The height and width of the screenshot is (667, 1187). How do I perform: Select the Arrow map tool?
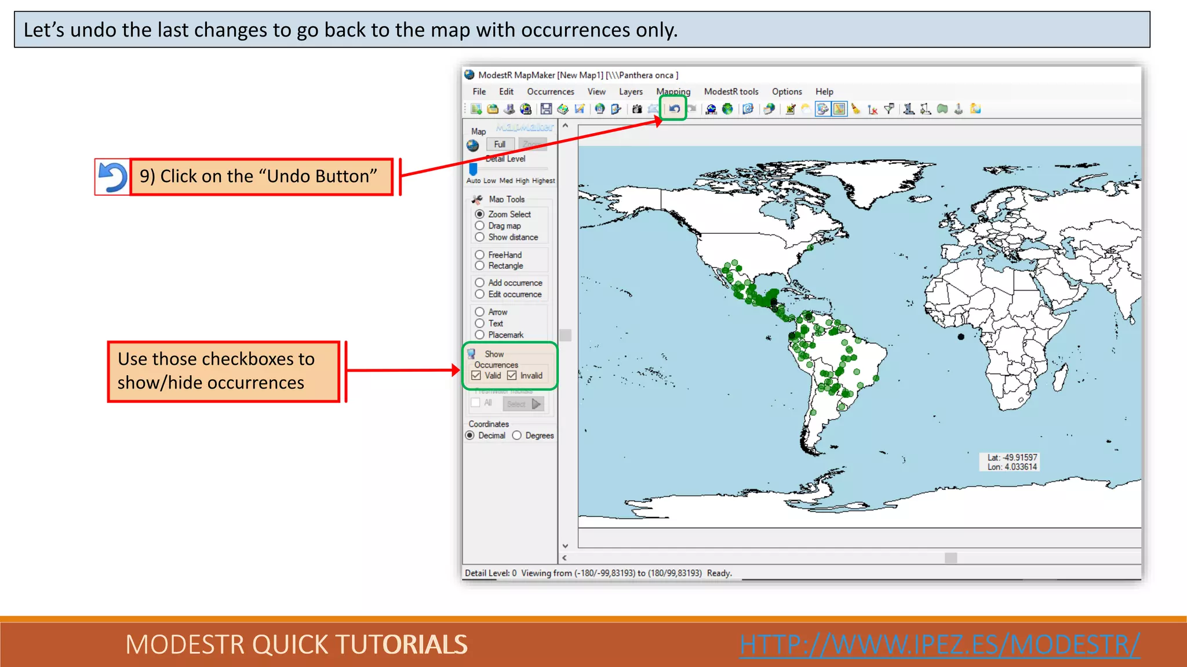pos(480,312)
